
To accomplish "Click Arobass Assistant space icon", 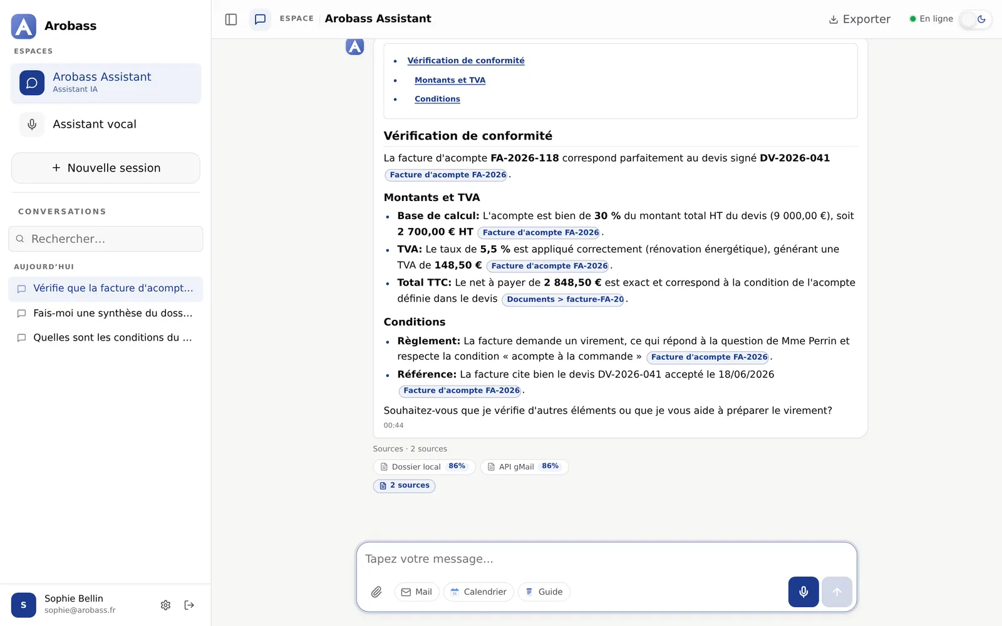I will tap(32, 83).
